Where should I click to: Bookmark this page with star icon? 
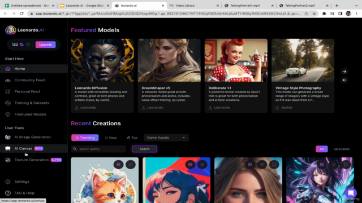coord(314,14)
